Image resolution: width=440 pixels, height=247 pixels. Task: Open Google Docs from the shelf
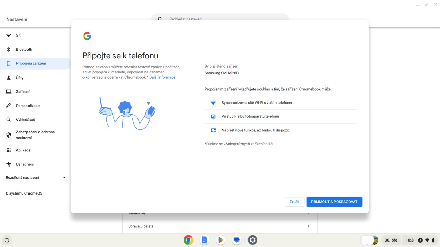(204, 240)
